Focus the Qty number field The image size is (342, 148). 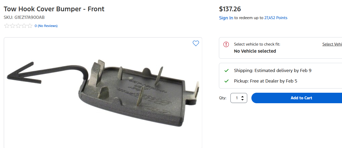(x=239, y=98)
